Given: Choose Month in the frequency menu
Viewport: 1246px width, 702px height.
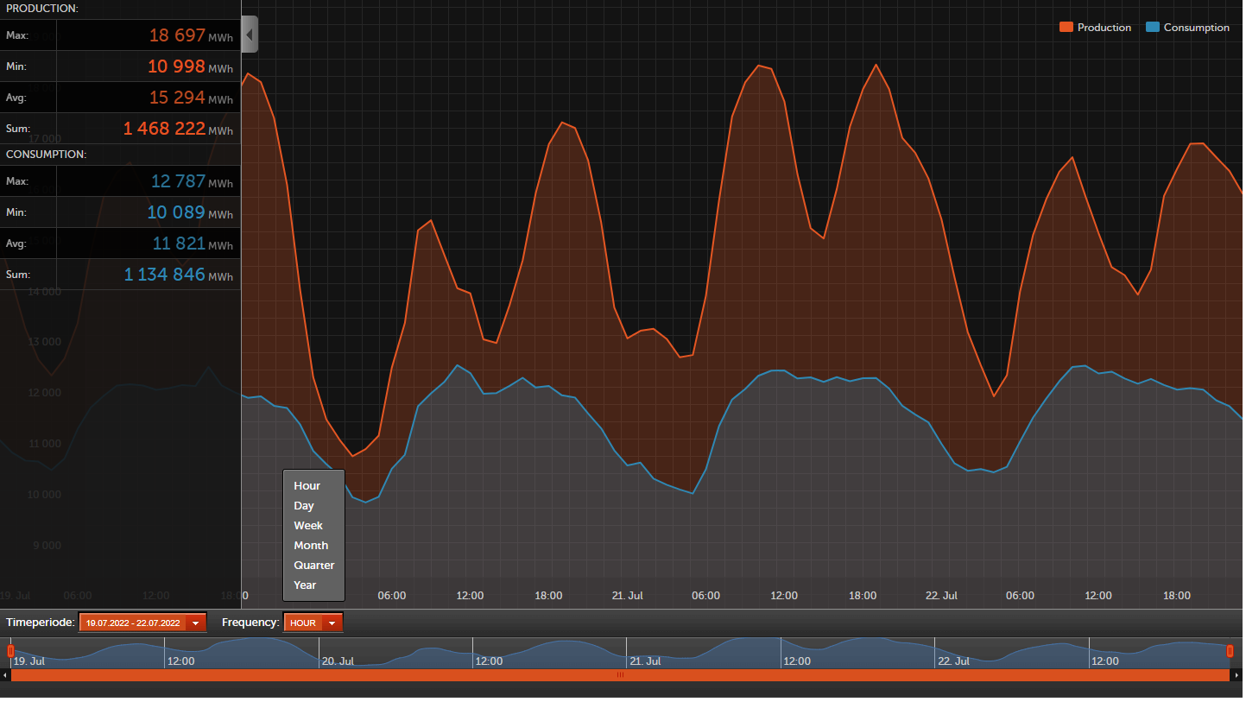Looking at the screenshot, I should [311, 546].
